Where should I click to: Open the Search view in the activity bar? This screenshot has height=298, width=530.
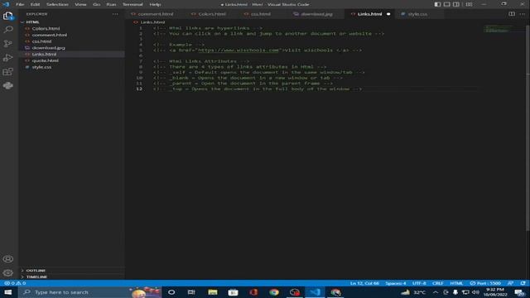pos(7,30)
